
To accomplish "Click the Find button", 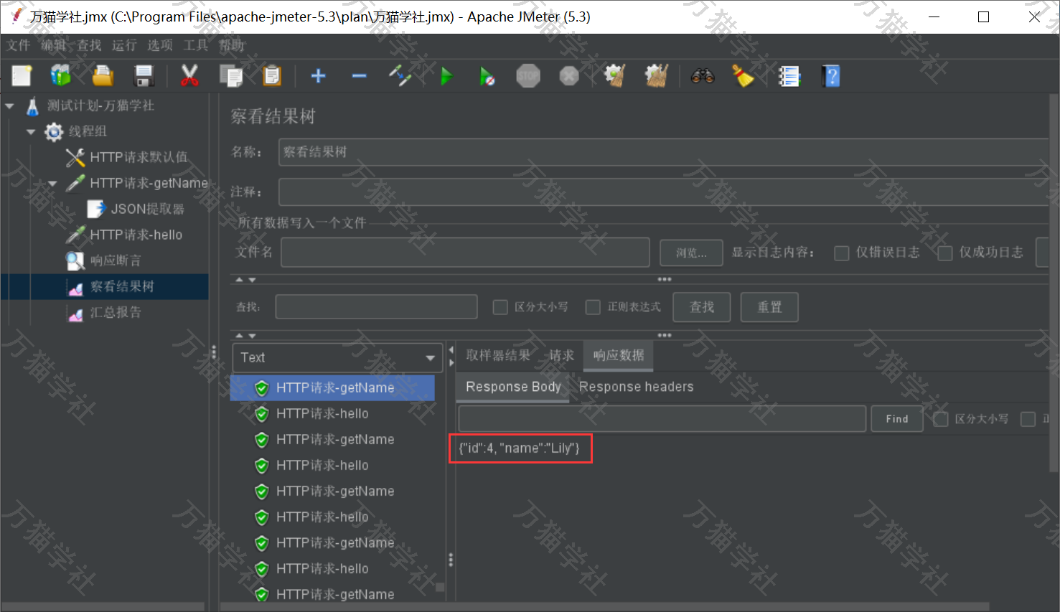I will 897,419.
